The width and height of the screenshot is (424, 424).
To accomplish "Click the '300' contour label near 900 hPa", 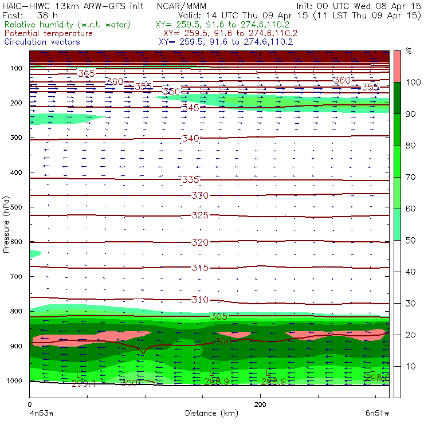I will [x=223, y=341].
